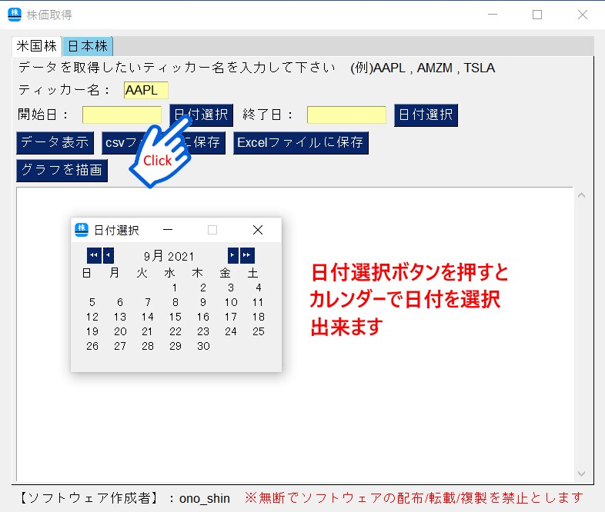Switch to the 米国株 tab
Image resolution: width=605 pixels, height=512 pixels.
click(37, 46)
